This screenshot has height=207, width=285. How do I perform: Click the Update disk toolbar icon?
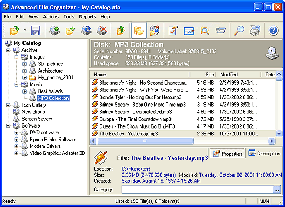coord(86,30)
